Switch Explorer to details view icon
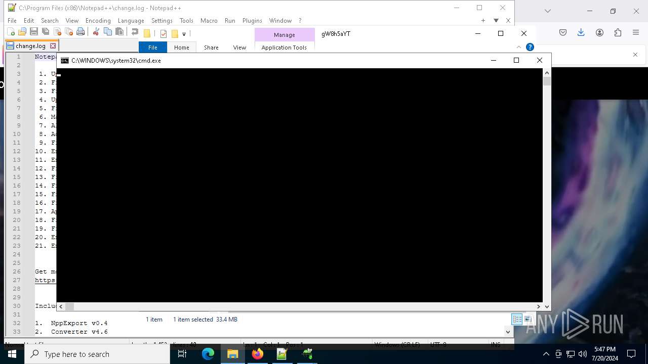Screen dimensions: 648x364 pyautogui.click(x=517, y=319)
